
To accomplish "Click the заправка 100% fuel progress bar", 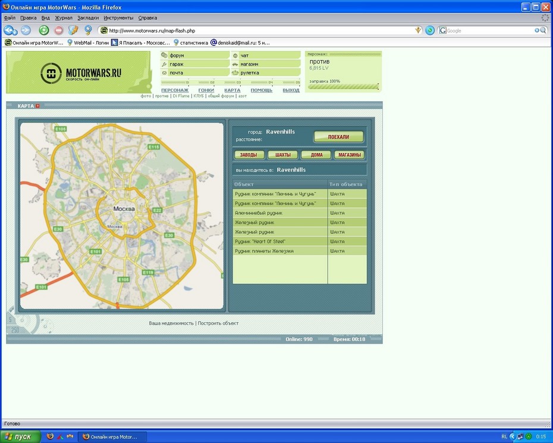I will coord(343,87).
